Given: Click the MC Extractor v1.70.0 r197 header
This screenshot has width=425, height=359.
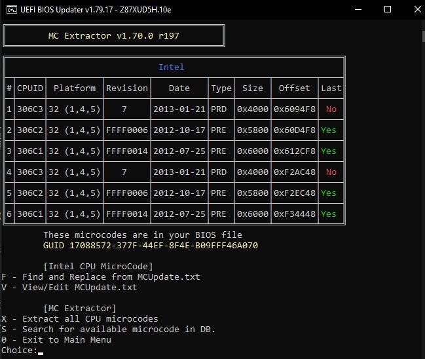Looking at the screenshot, I should click(114, 36).
